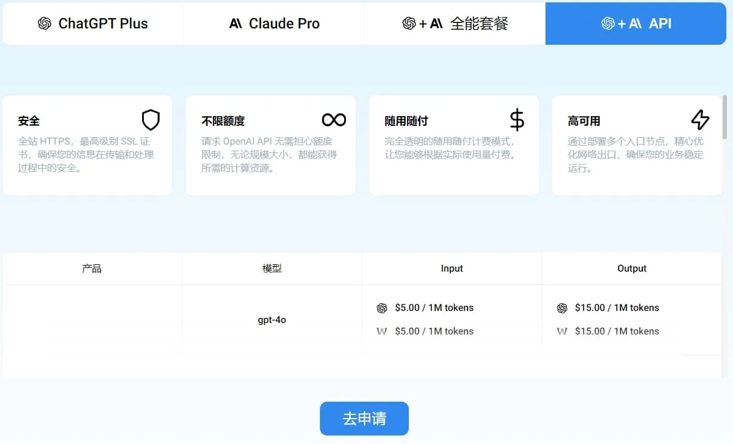Open the Claude Pro tab
This screenshot has height=444, width=733.
pos(273,24)
